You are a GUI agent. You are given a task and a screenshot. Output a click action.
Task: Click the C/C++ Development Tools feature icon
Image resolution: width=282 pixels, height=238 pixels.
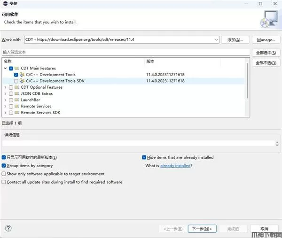pos(22,74)
